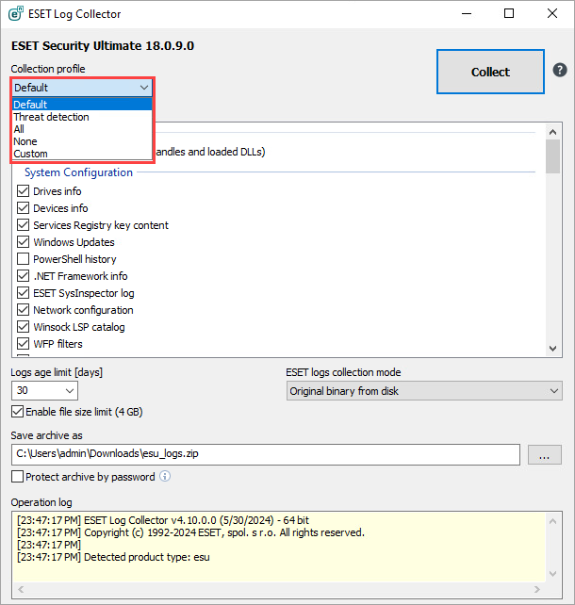The width and height of the screenshot is (575, 605).
Task: Click operation log scroll left arrow
Action: [21, 589]
